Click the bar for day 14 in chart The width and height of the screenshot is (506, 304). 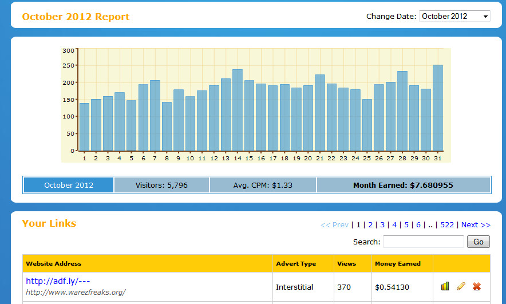(238, 110)
